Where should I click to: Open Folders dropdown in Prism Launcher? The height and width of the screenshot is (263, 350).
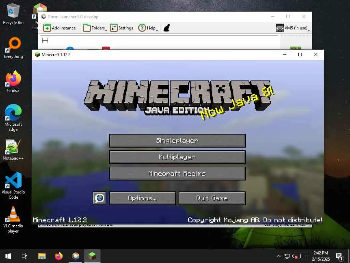click(95, 28)
